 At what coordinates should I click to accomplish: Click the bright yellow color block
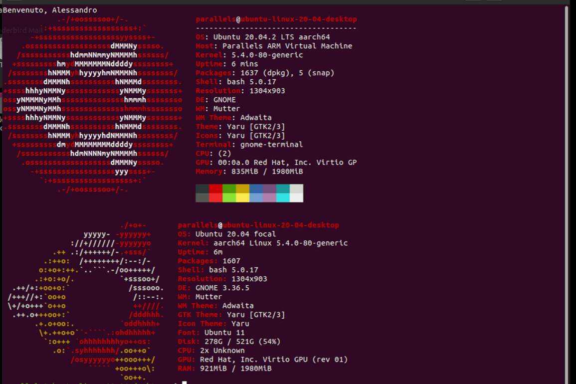pyautogui.click(x=243, y=197)
